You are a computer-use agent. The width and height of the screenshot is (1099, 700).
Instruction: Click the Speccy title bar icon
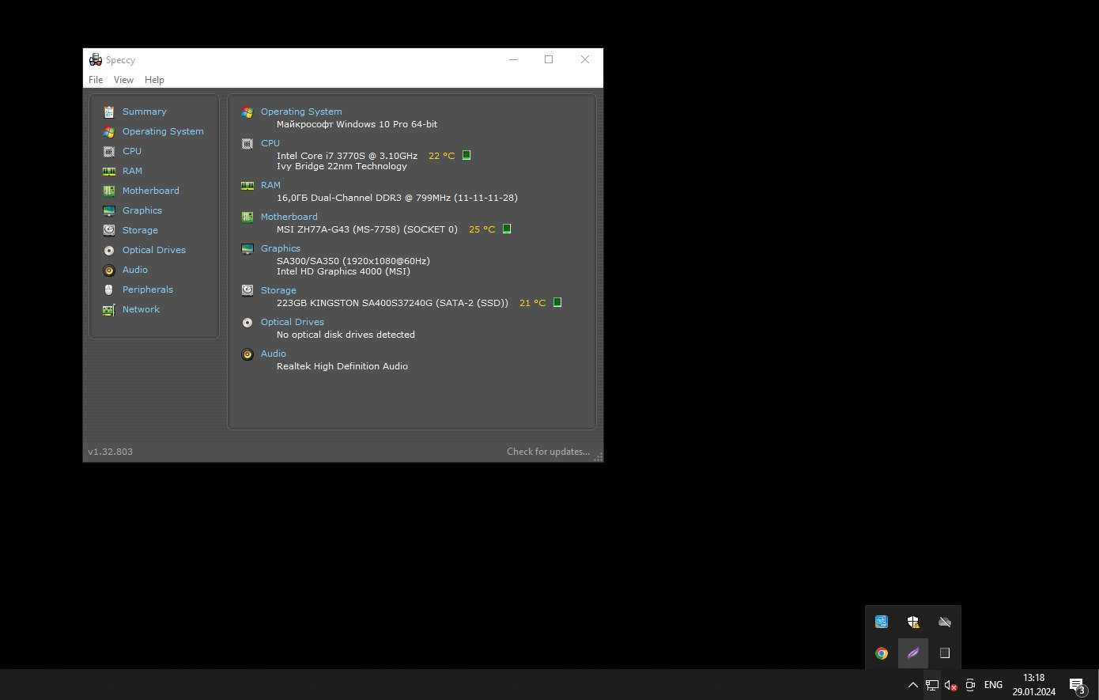click(96, 59)
